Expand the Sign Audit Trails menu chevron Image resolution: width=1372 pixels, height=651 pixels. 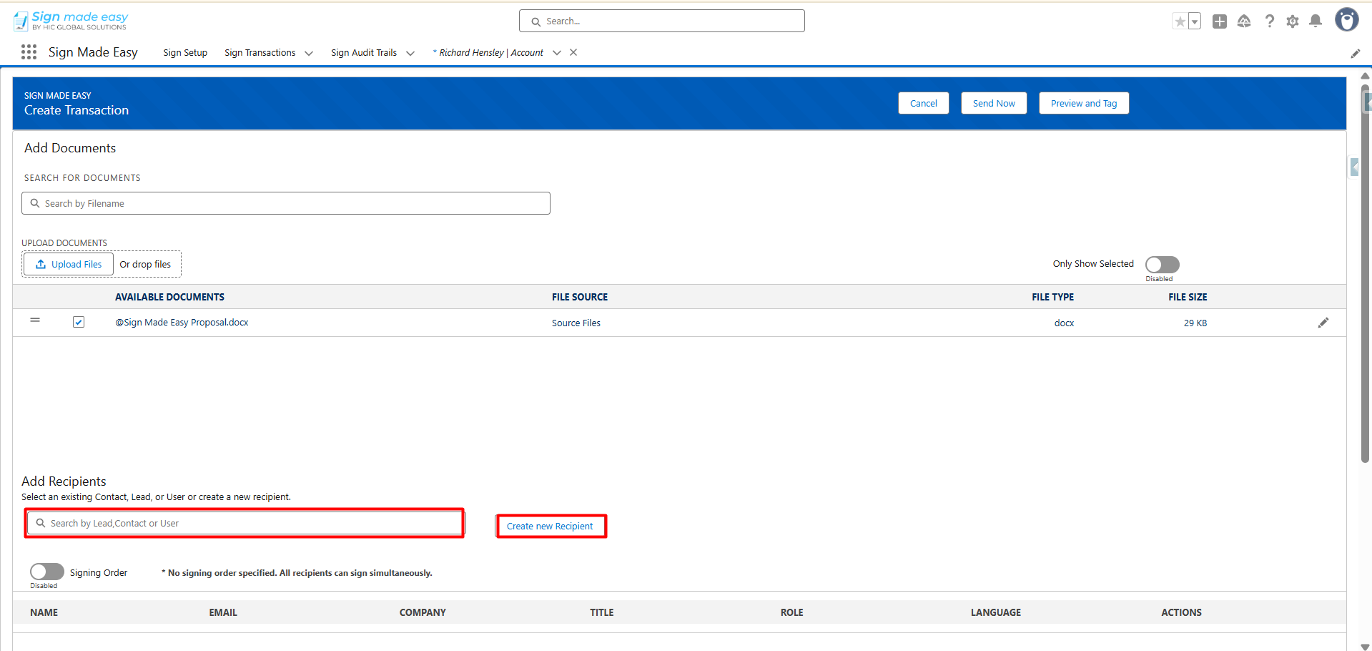410,53
